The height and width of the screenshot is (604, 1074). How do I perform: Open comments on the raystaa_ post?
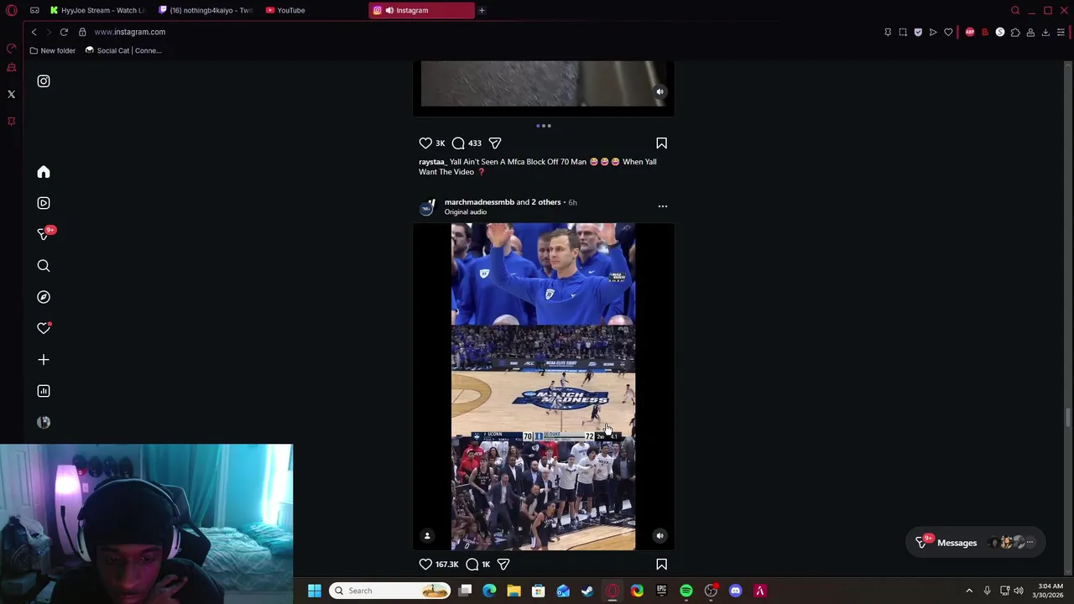click(458, 143)
